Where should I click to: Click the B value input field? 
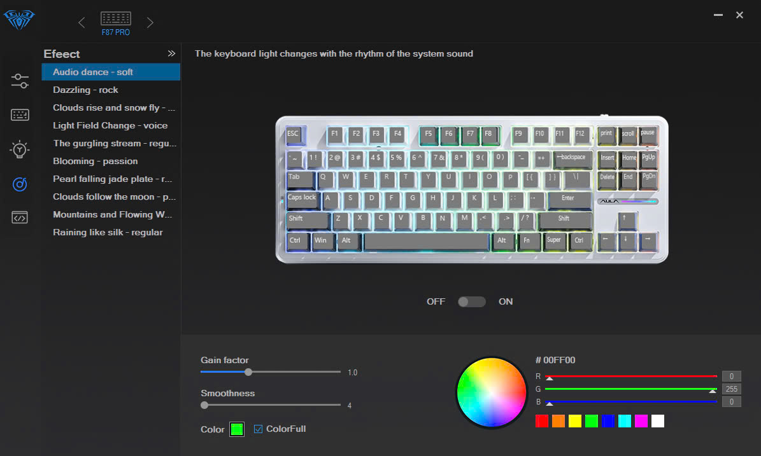coord(732,402)
